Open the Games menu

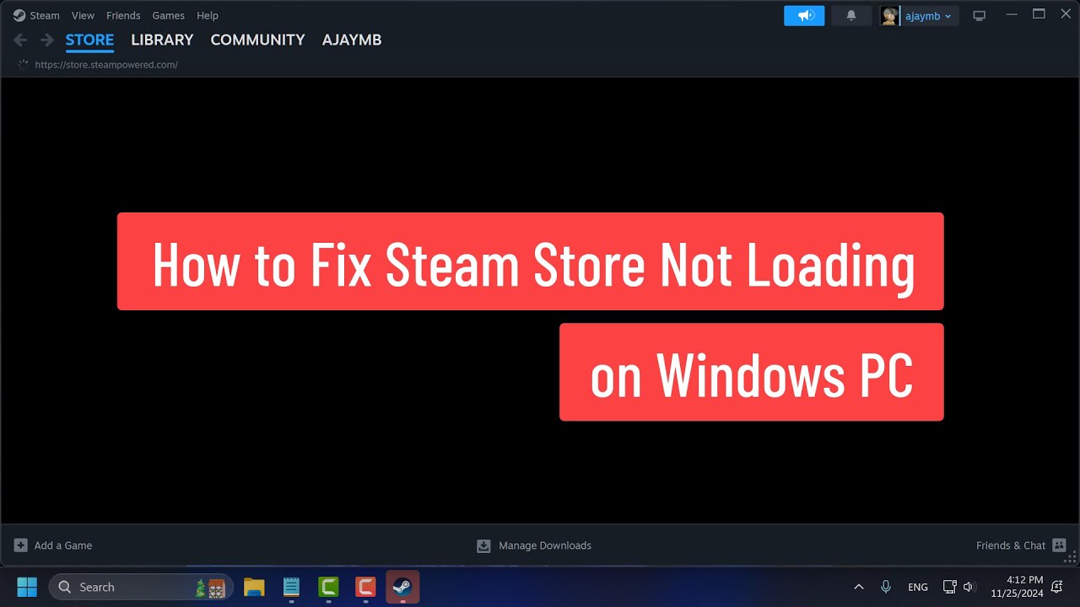[169, 15]
